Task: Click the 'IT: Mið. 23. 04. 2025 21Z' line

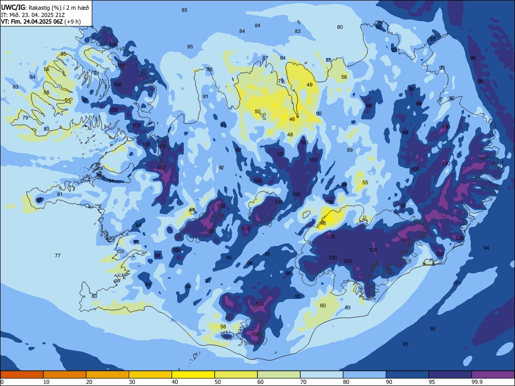Action: click(32, 15)
